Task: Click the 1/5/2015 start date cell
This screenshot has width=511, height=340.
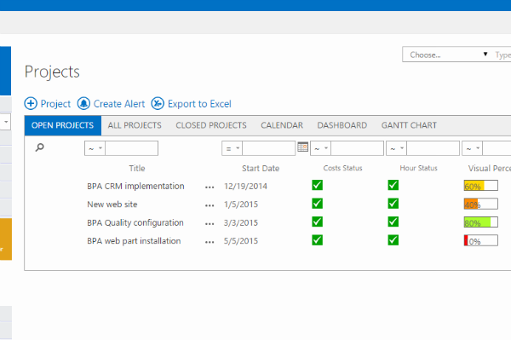Action: [x=241, y=205]
